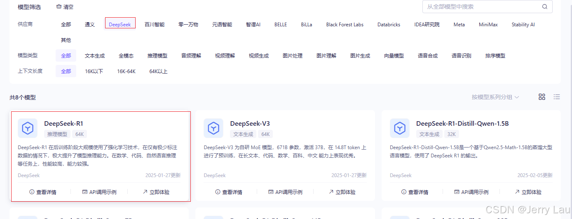Filter model type 图片理解
572x219 pixels.
point(326,55)
